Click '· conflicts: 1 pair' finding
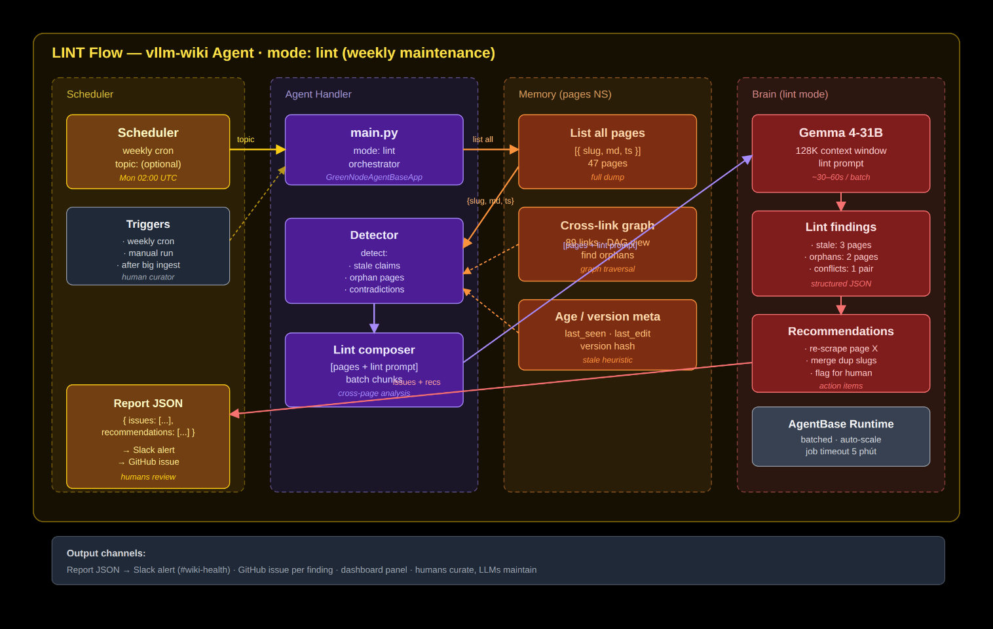 (841, 269)
